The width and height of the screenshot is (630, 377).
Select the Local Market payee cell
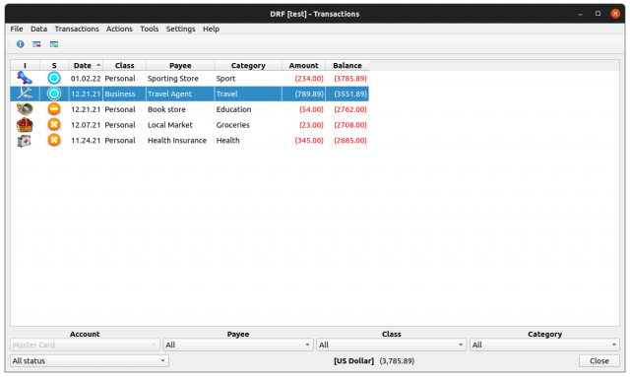[180, 125]
